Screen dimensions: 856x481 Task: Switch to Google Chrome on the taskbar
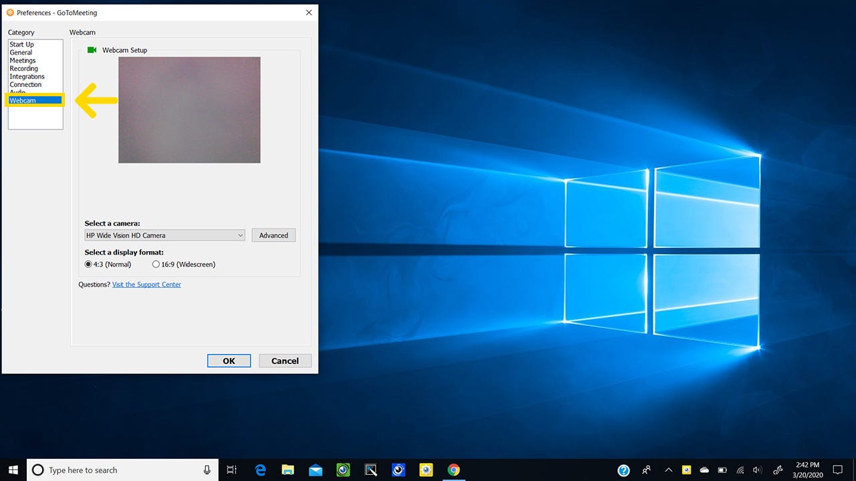[453, 470]
